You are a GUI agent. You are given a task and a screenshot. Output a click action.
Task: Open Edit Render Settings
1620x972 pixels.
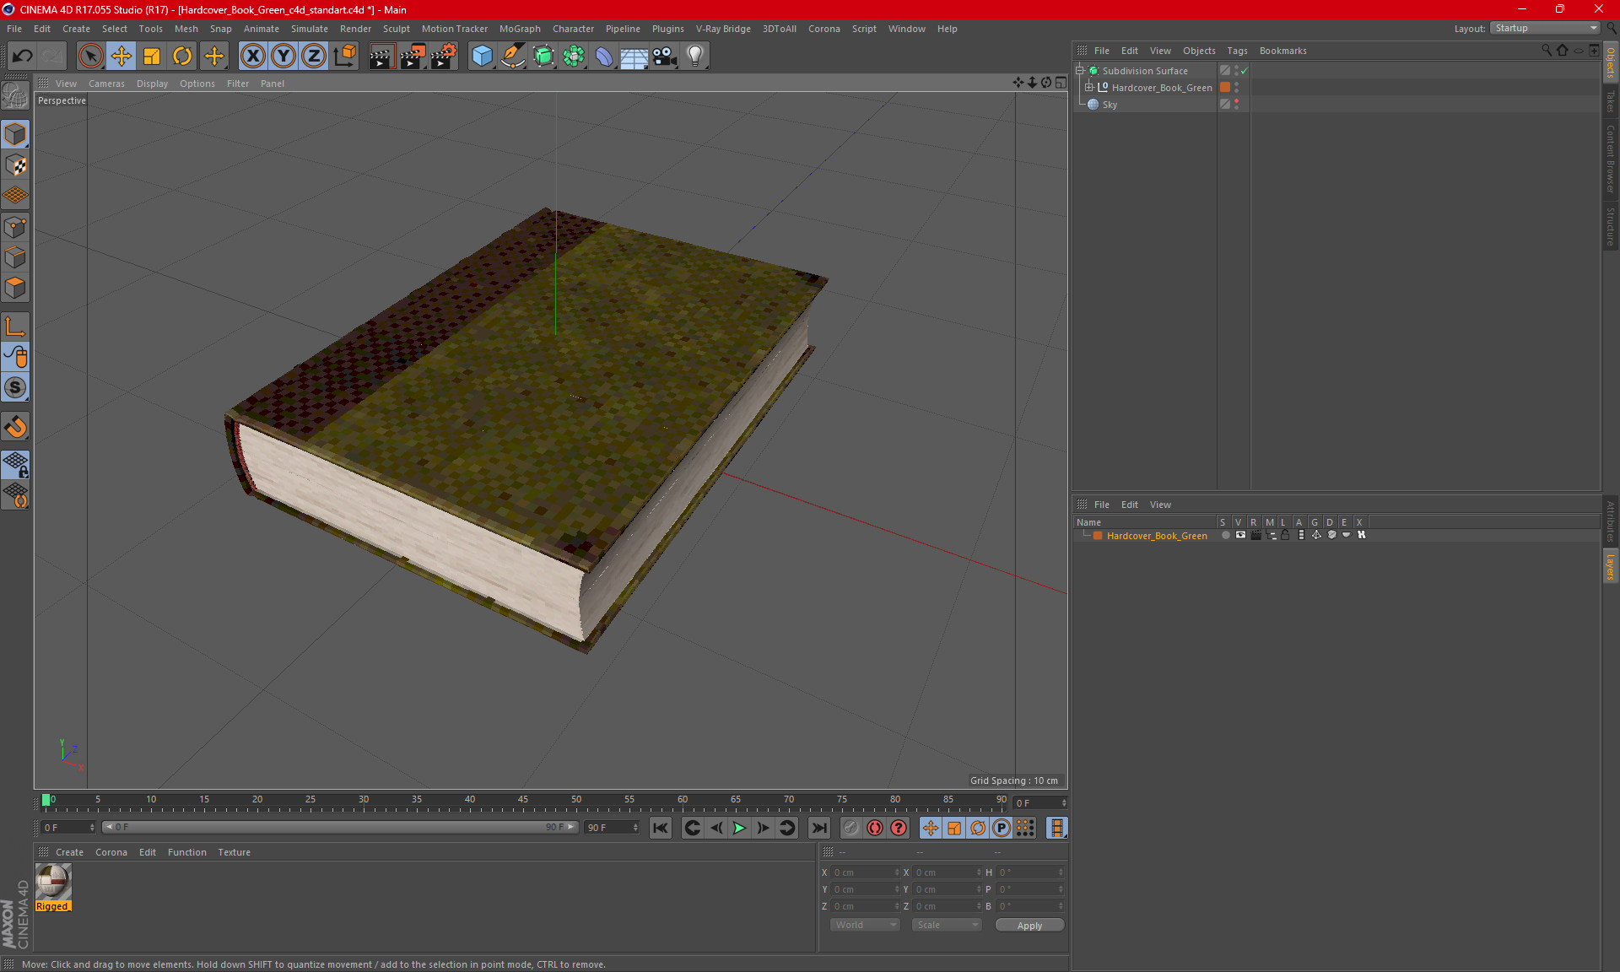(444, 57)
